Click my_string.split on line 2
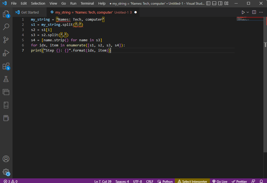The height and width of the screenshot is (183, 267). [x=57, y=25]
